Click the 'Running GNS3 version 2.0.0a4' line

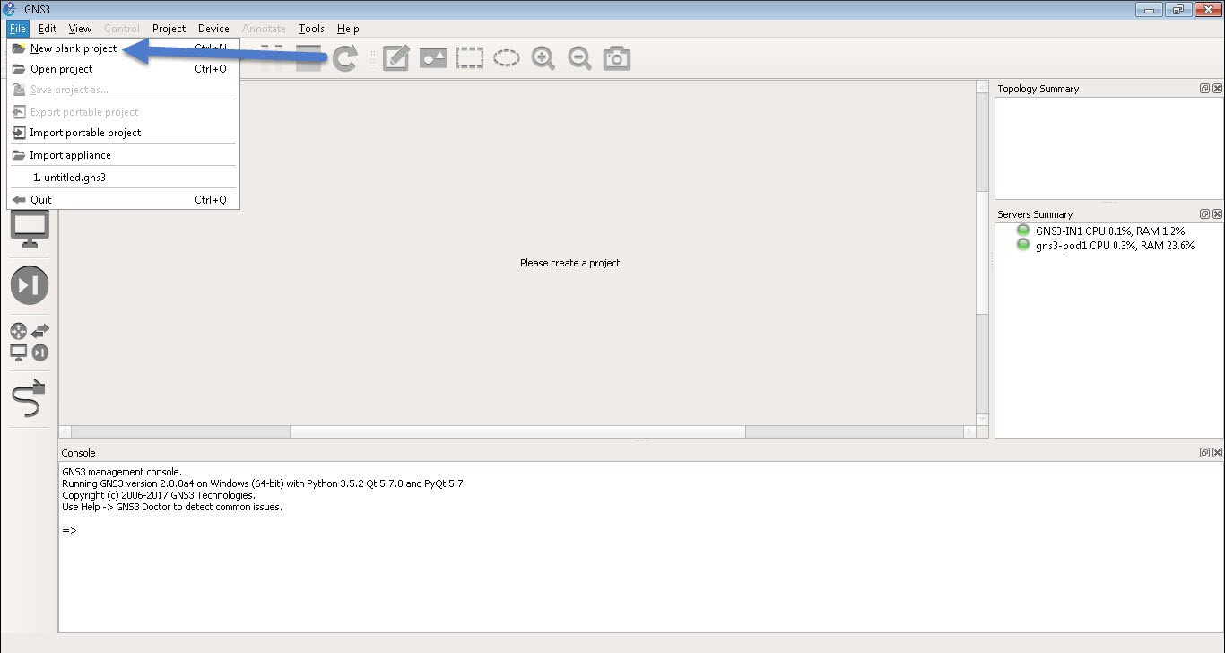[265, 483]
